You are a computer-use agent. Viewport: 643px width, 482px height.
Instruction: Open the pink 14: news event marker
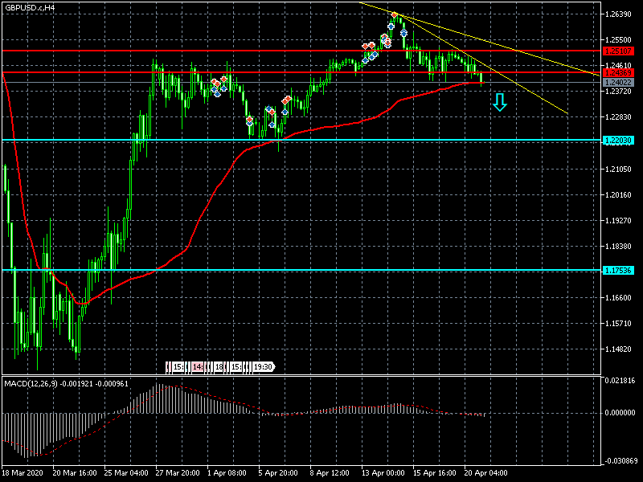(x=198, y=367)
